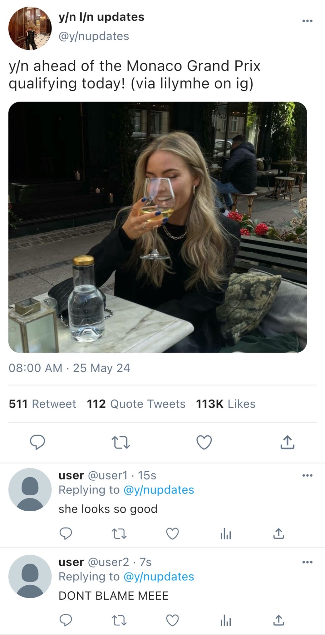The height and width of the screenshot is (635, 325).
Task: Share user1's reply
Action: [x=278, y=533]
